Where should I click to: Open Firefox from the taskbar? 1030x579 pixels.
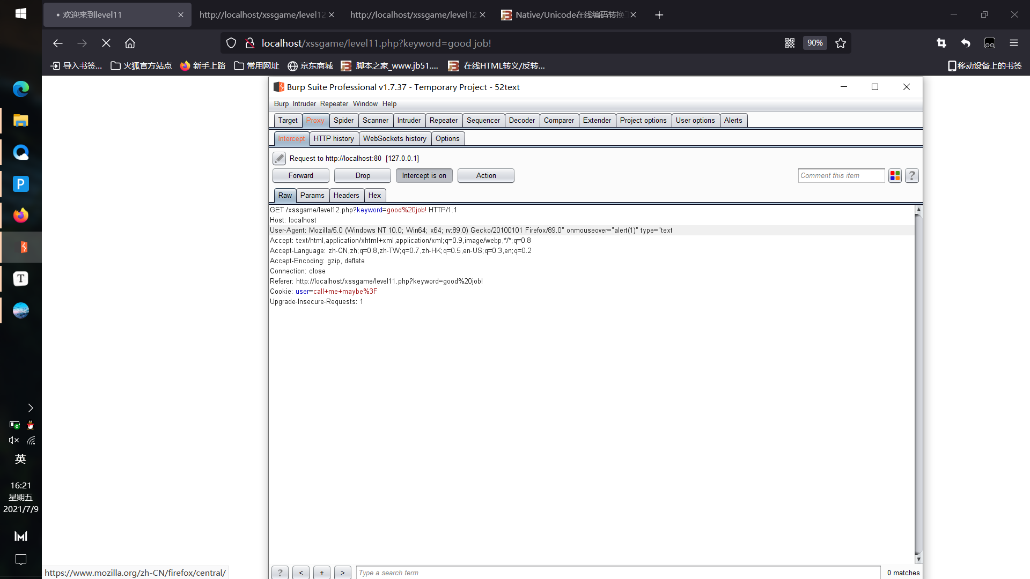pos(21,216)
